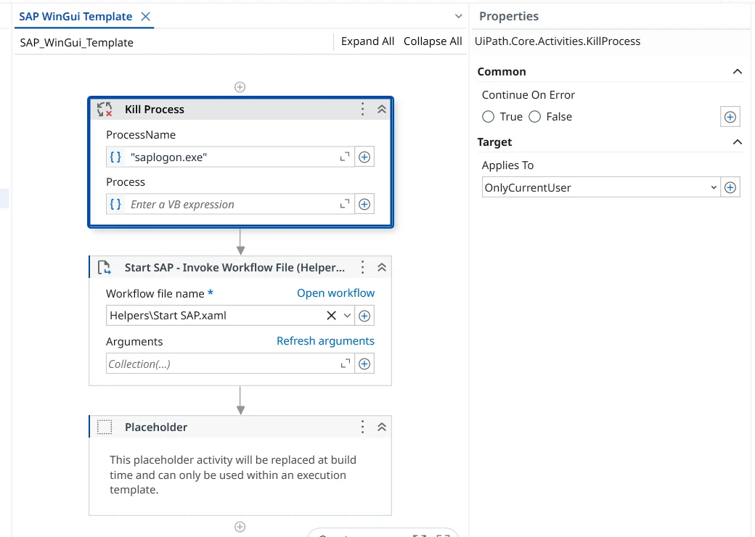
Task: Open Start SAP activity three-dot menu
Action: point(362,268)
